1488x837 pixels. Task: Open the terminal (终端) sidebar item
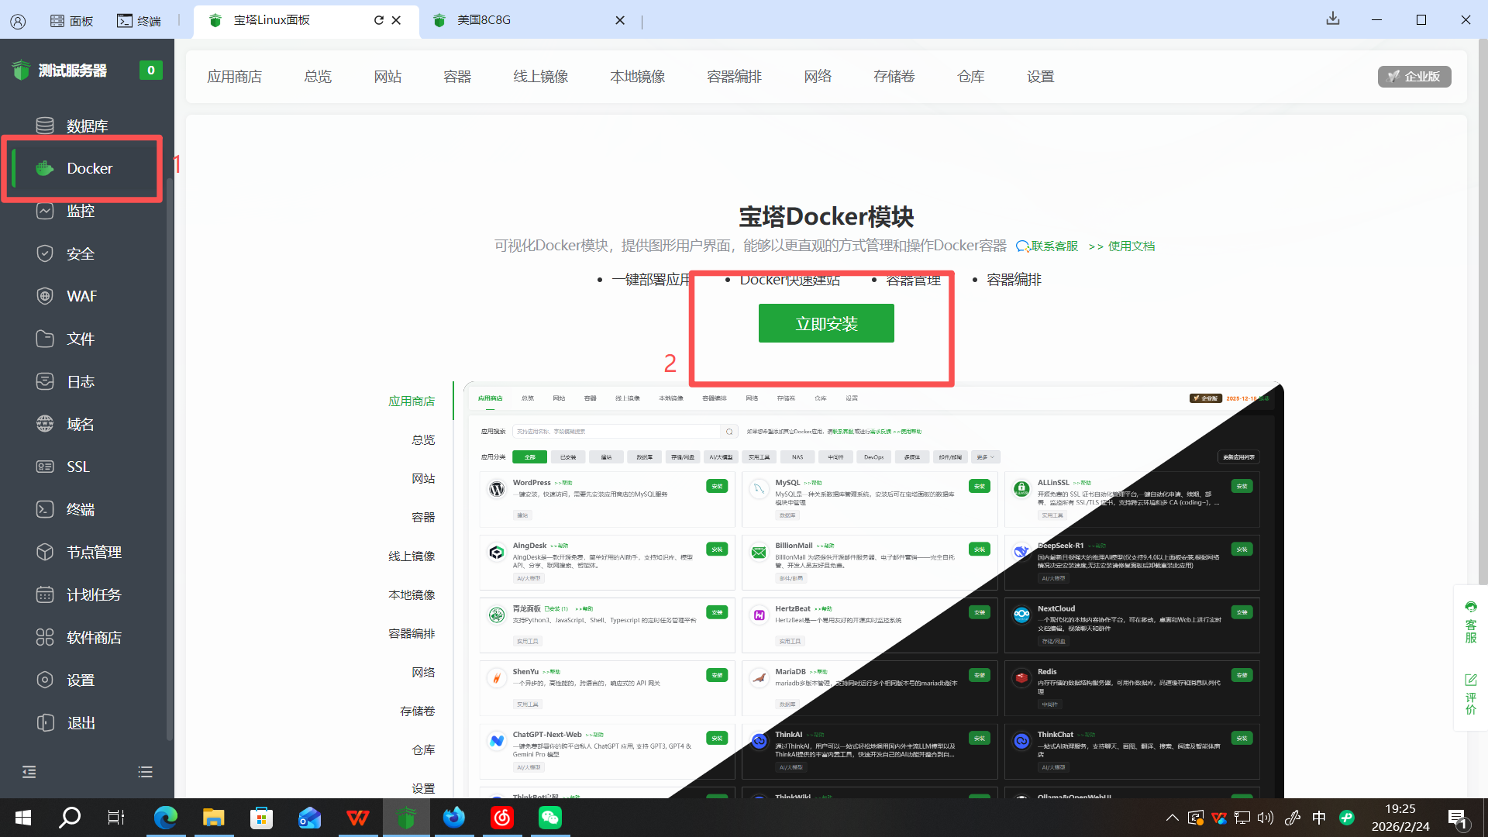coord(80,509)
